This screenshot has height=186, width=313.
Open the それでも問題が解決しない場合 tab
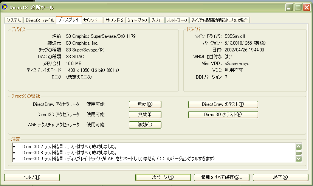tap(220, 20)
